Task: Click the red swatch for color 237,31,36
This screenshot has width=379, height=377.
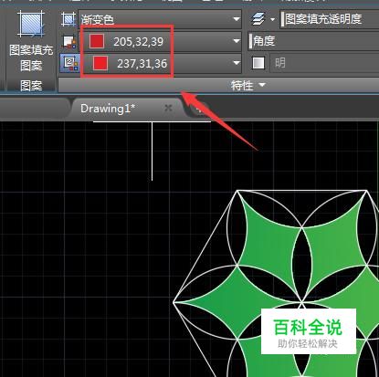Action: pyautogui.click(x=100, y=63)
